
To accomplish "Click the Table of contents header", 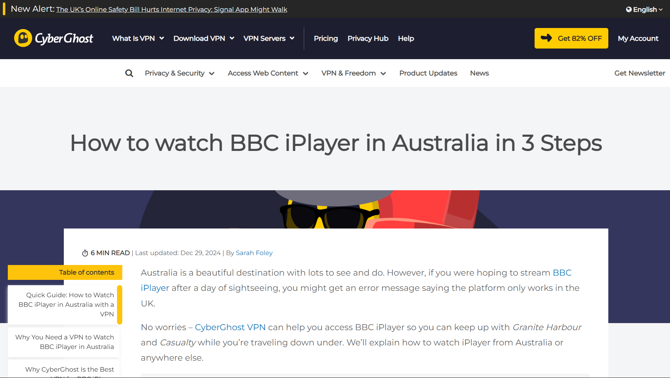I will point(65,272).
